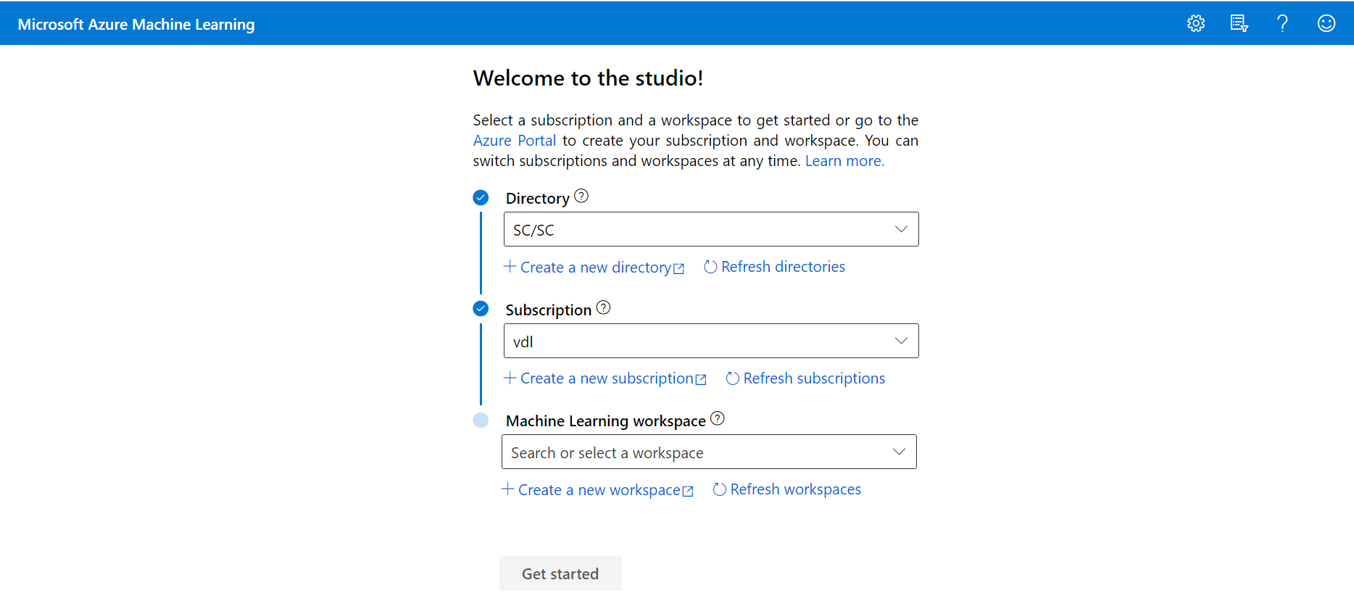1354x609 pixels.
Task: Click the Get started button
Action: coord(560,573)
